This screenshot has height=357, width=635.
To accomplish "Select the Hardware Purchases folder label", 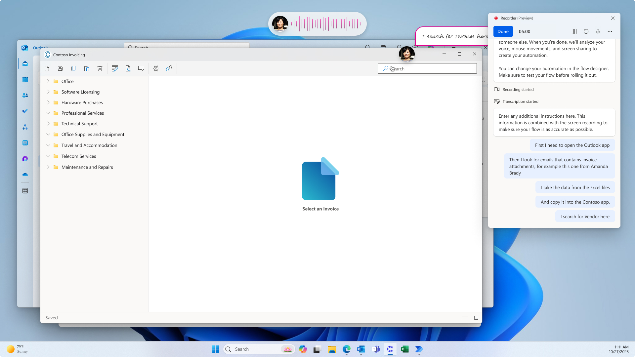I will pyautogui.click(x=82, y=102).
